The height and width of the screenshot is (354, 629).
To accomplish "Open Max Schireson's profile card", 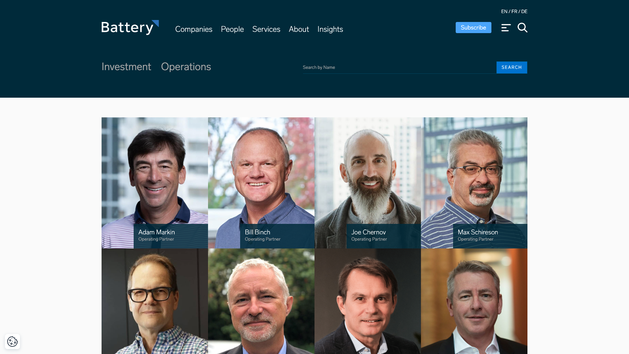I will 474,183.
